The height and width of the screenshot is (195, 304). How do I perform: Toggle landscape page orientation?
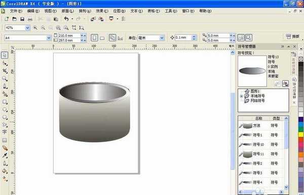coord(102,38)
